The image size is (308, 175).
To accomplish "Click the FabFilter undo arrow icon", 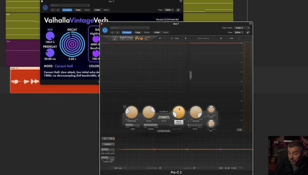I will [x=160, y=38].
